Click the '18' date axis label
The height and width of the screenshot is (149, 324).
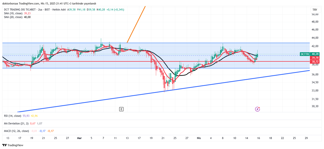(x=270, y=138)
